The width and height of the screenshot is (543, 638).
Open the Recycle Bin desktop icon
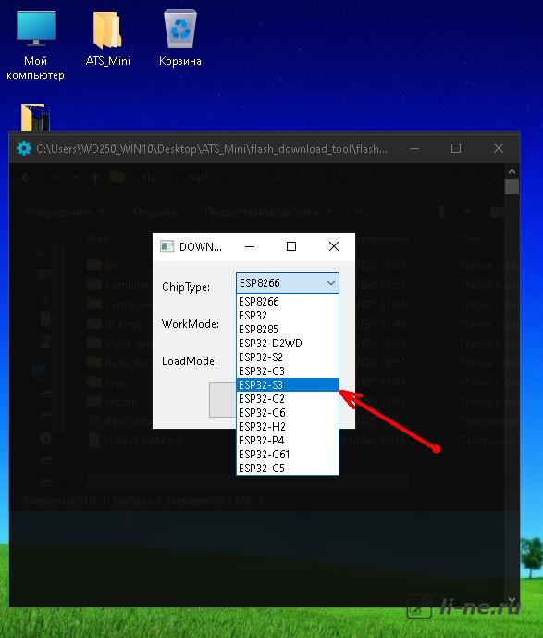click(x=180, y=38)
